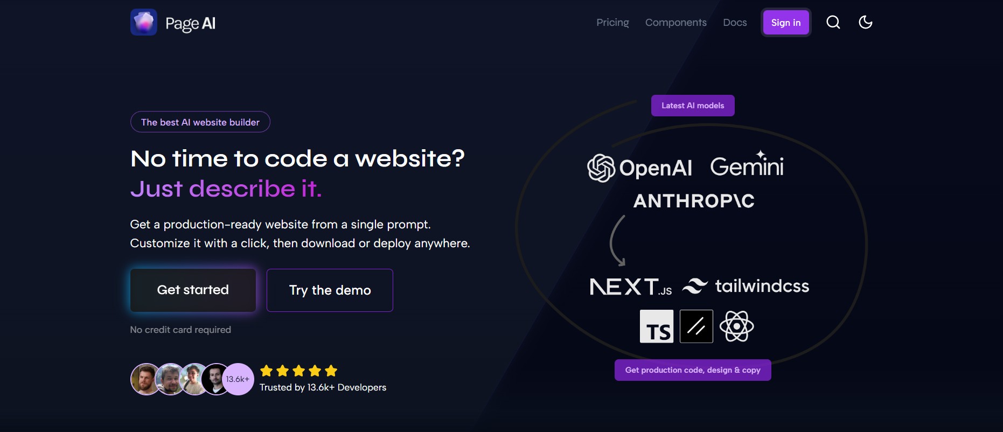This screenshot has width=1003, height=432.
Task: Click the React atom icon
Action: point(736,326)
